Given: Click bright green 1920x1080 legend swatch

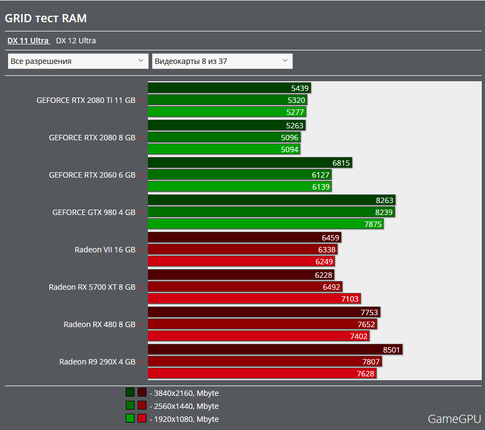Looking at the screenshot, I should [x=130, y=418].
